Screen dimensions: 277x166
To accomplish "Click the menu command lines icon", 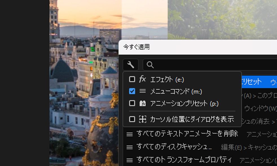I will pos(142,91).
